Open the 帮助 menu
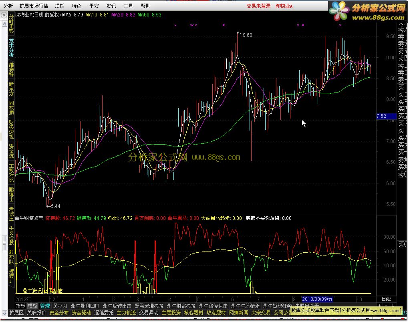Viewport: 409px width, 322px height. tap(145, 6)
